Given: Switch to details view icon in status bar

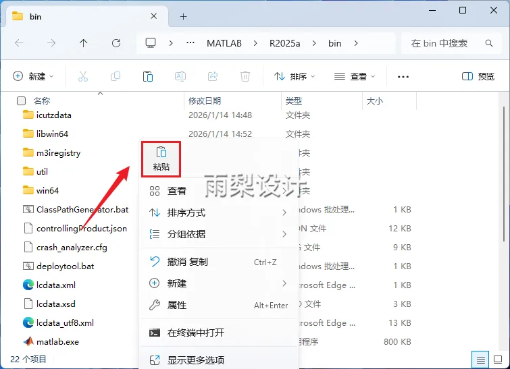Looking at the screenshot, I should click(x=480, y=360).
